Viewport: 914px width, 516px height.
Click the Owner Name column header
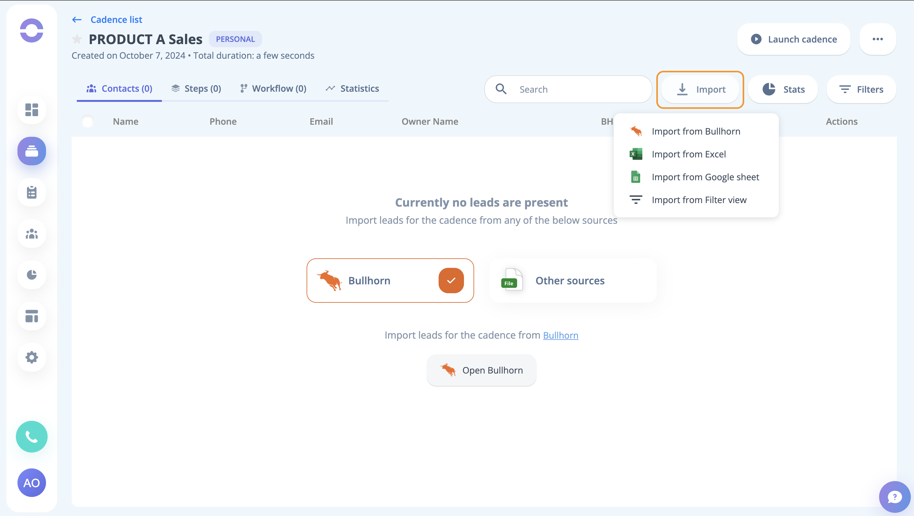pos(430,121)
